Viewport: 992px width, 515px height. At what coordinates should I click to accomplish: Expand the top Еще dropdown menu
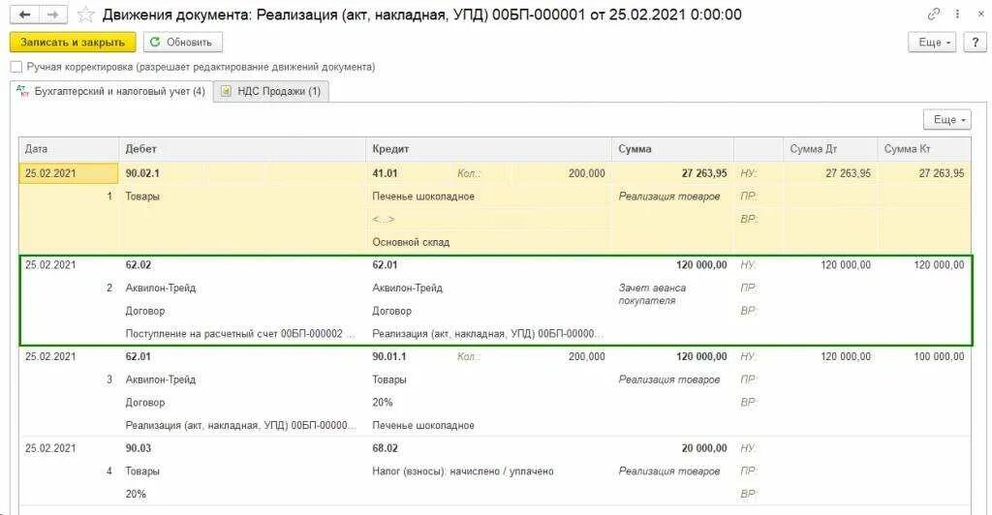point(932,43)
